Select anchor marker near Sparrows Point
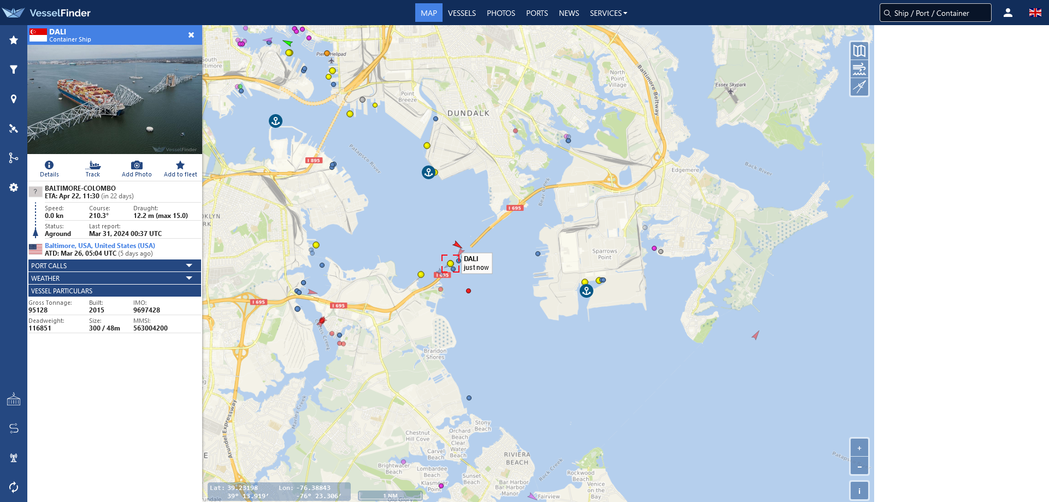Screen dimensions: 1049x502 click(586, 291)
